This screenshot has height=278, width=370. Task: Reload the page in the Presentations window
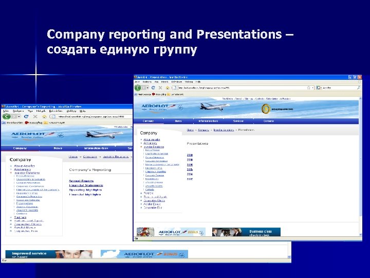pyautogui.click(x=153, y=88)
